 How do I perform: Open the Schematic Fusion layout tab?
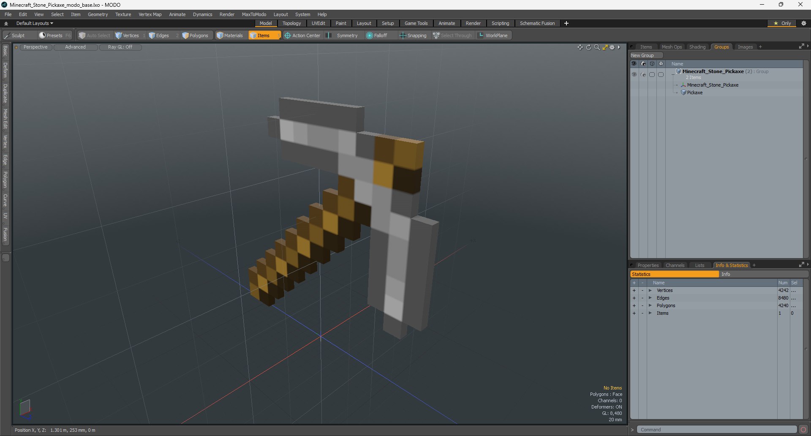[537, 23]
